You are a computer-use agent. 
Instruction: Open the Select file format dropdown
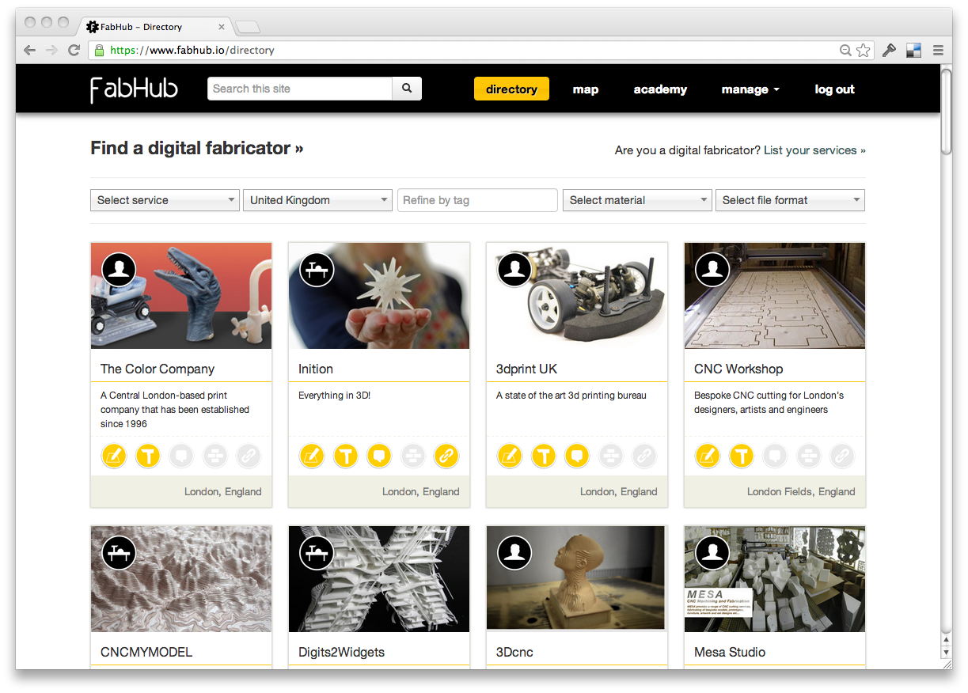(790, 200)
